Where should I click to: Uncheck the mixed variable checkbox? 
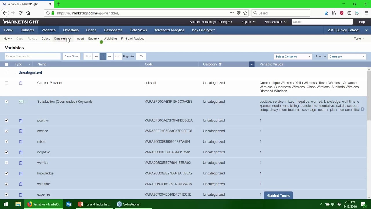point(6,142)
